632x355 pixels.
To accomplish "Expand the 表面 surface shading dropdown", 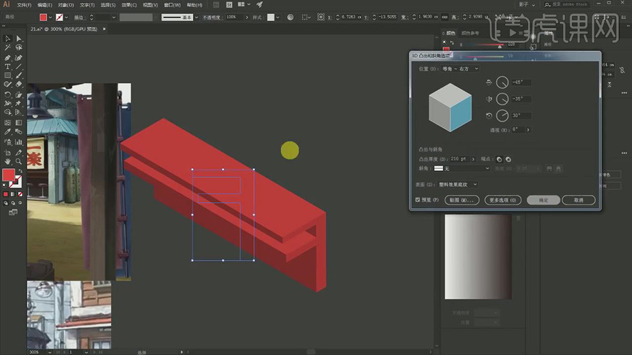I will 458,184.
